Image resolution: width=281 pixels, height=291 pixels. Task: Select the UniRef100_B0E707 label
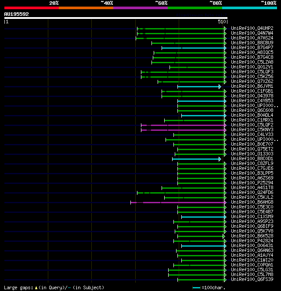(252, 144)
